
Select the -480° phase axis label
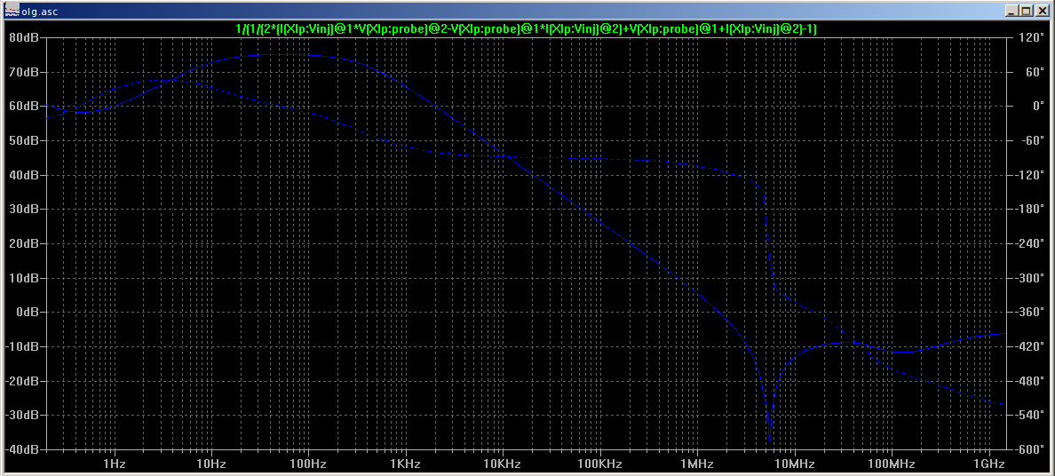[1030, 380]
